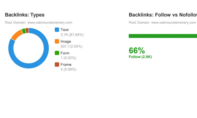197x118 pixels.
Task: Click the green Form legend swatch
Action: click(x=57, y=53)
